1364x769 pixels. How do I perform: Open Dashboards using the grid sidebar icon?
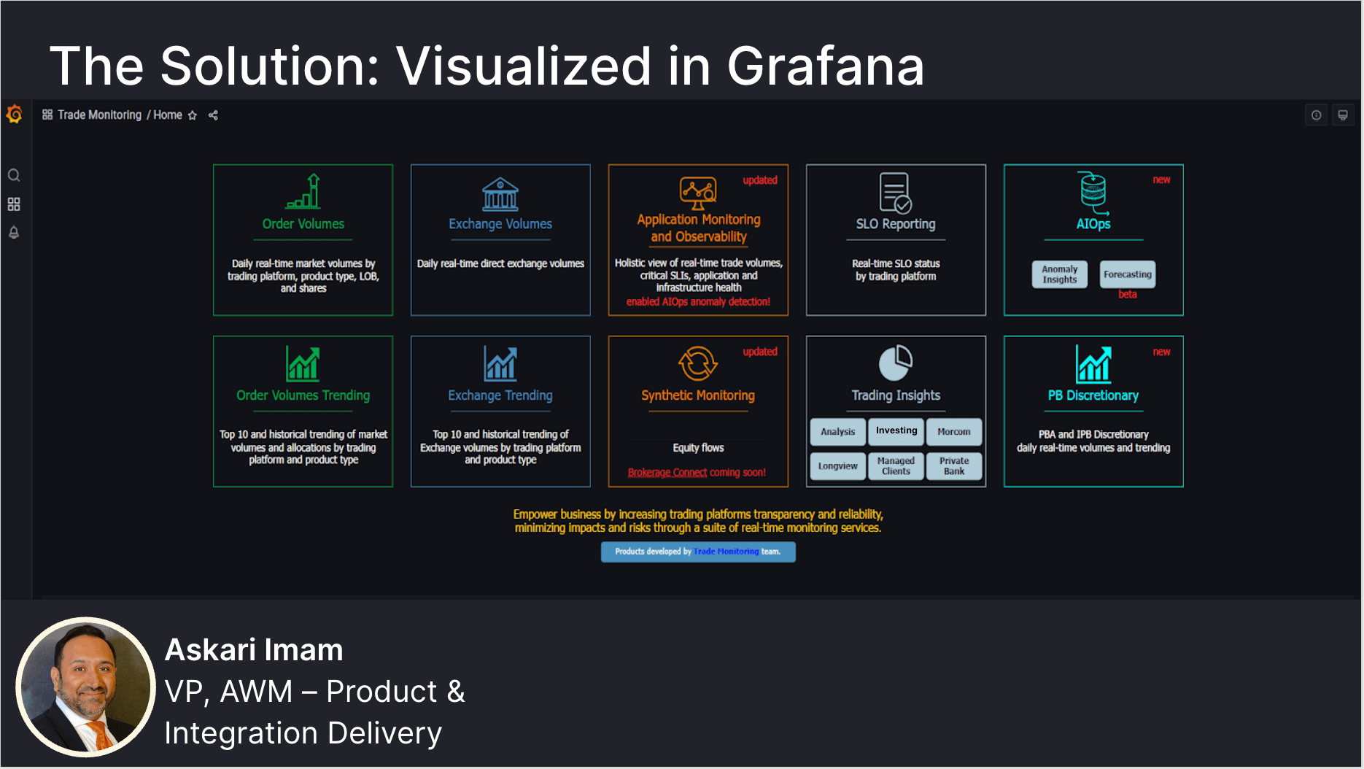14,204
